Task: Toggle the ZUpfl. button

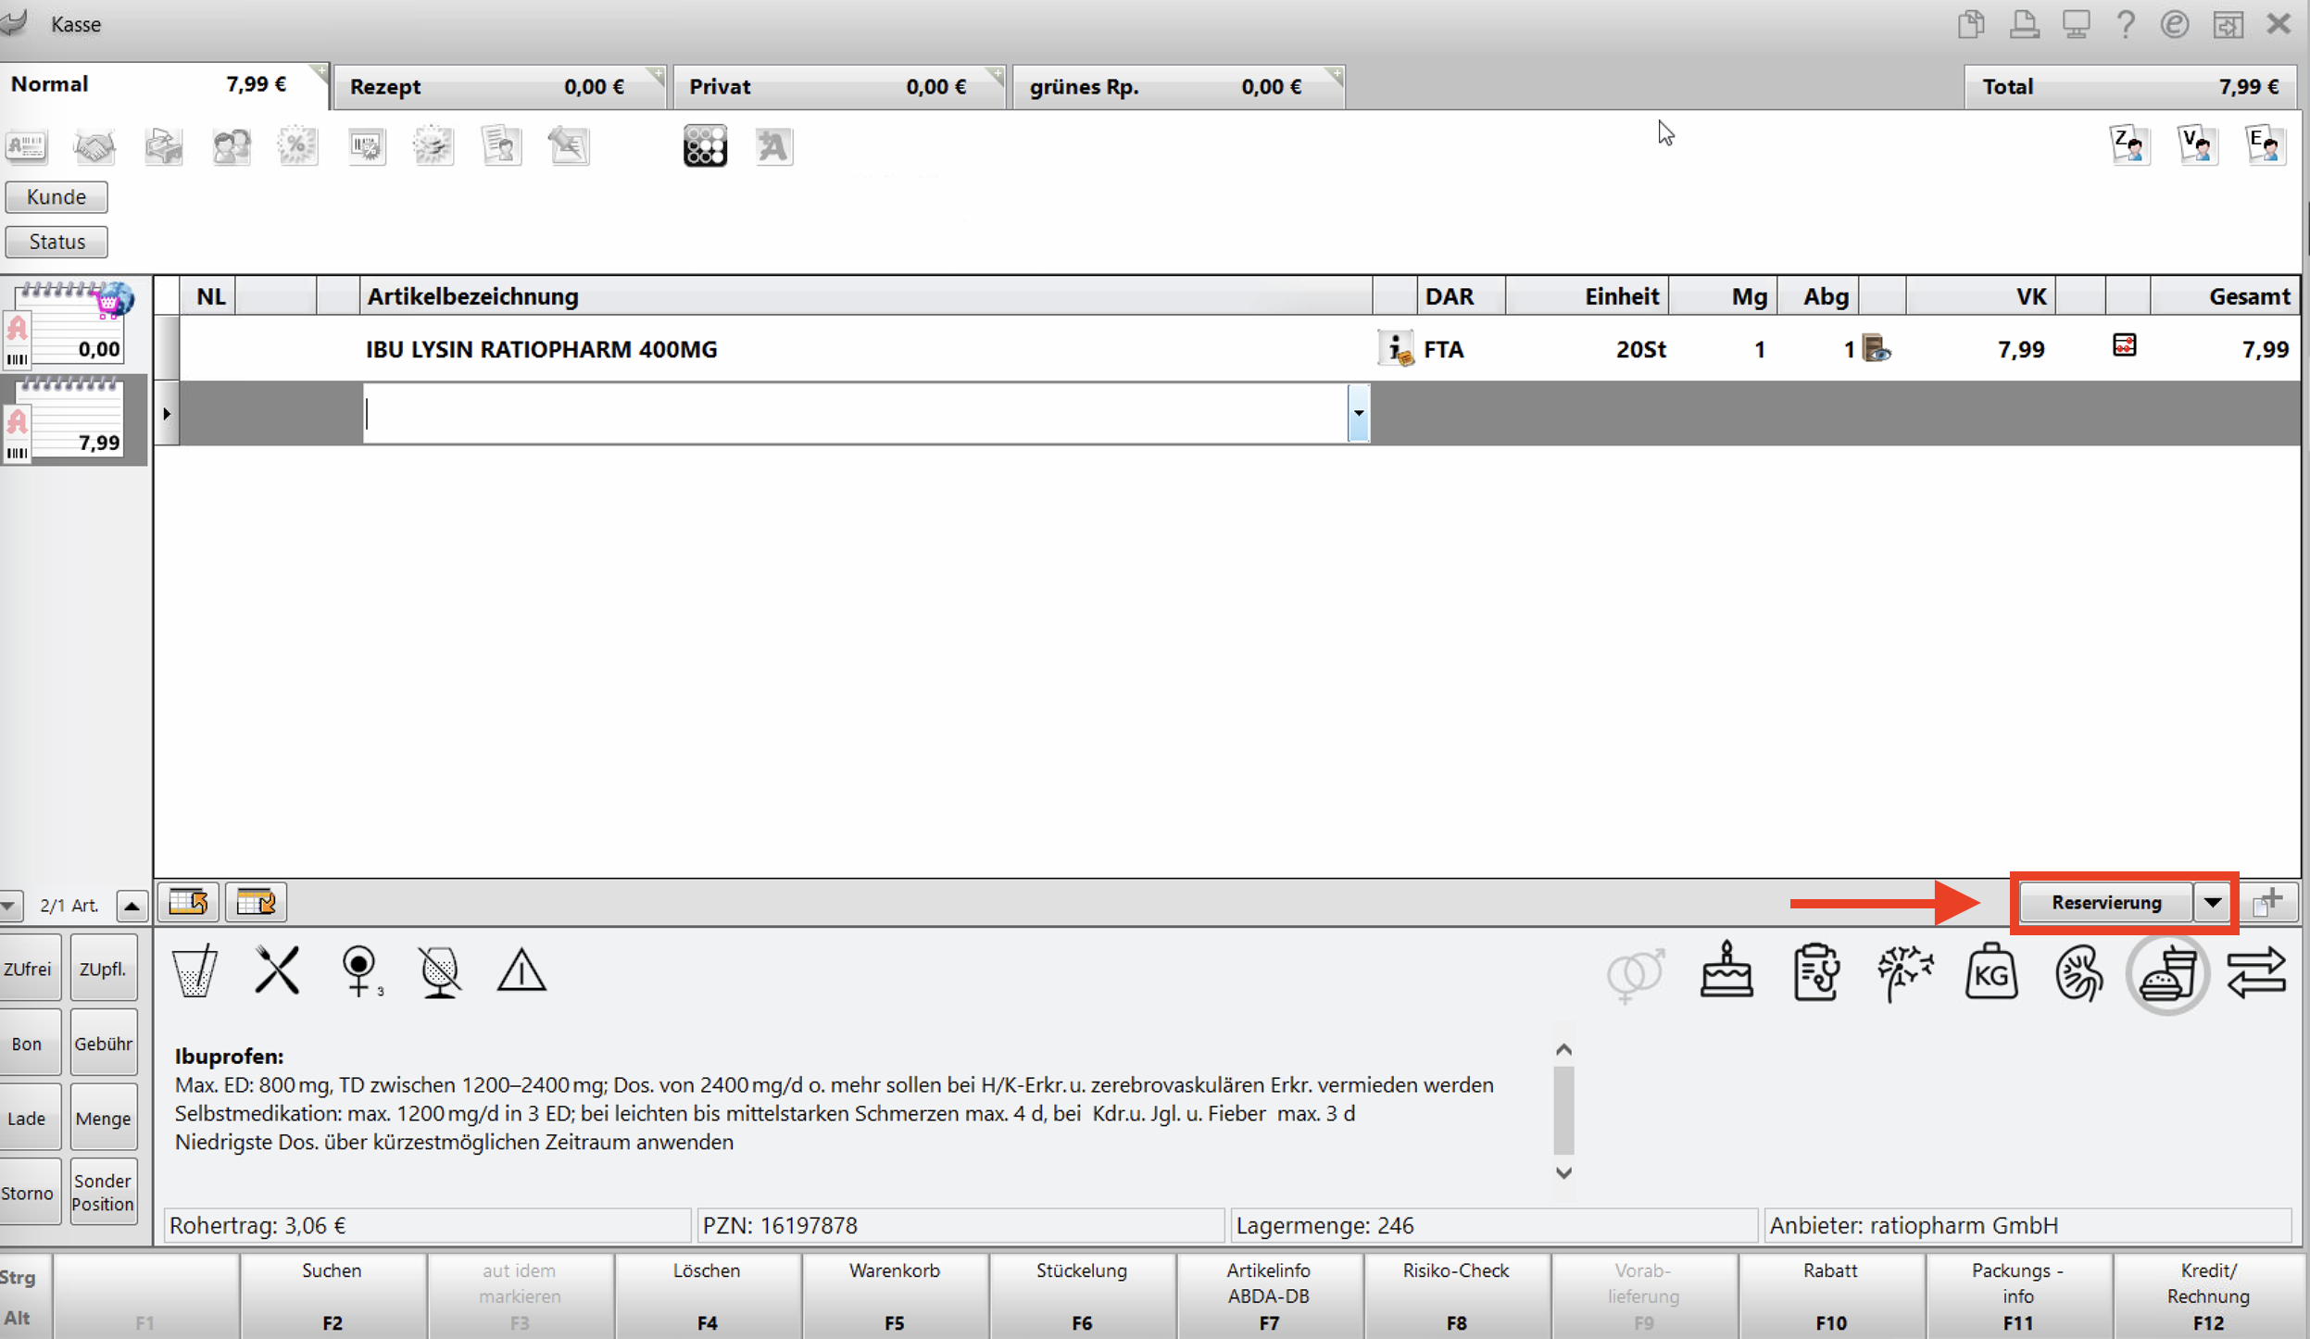Action: (103, 969)
